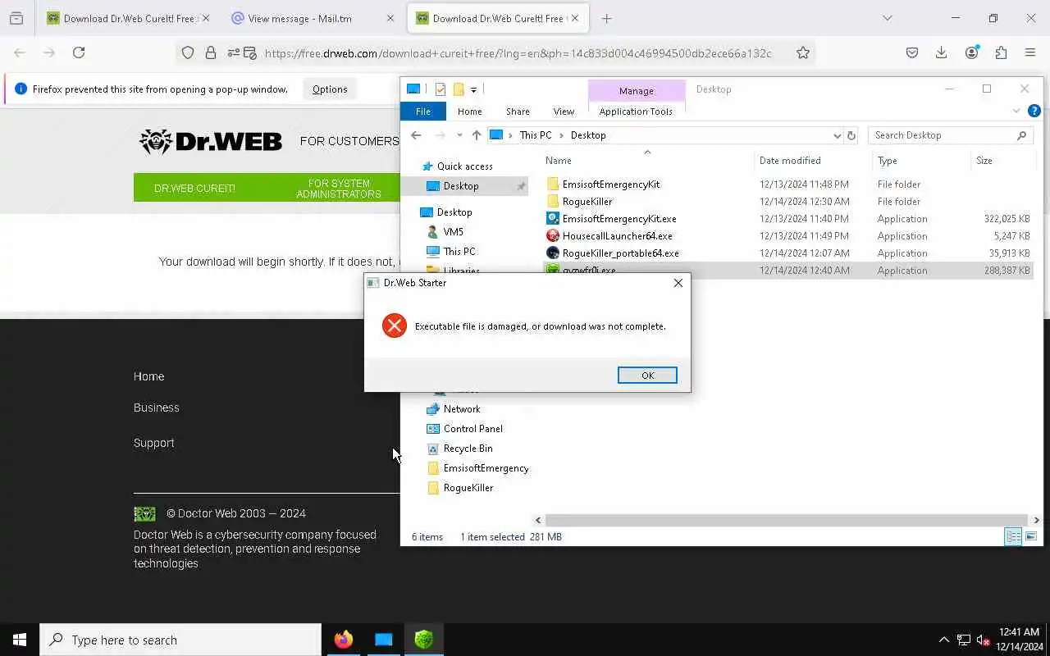This screenshot has width=1050, height=656.
Task: Click the Firefox URL address bar
Action: click(x=518, y=53)
